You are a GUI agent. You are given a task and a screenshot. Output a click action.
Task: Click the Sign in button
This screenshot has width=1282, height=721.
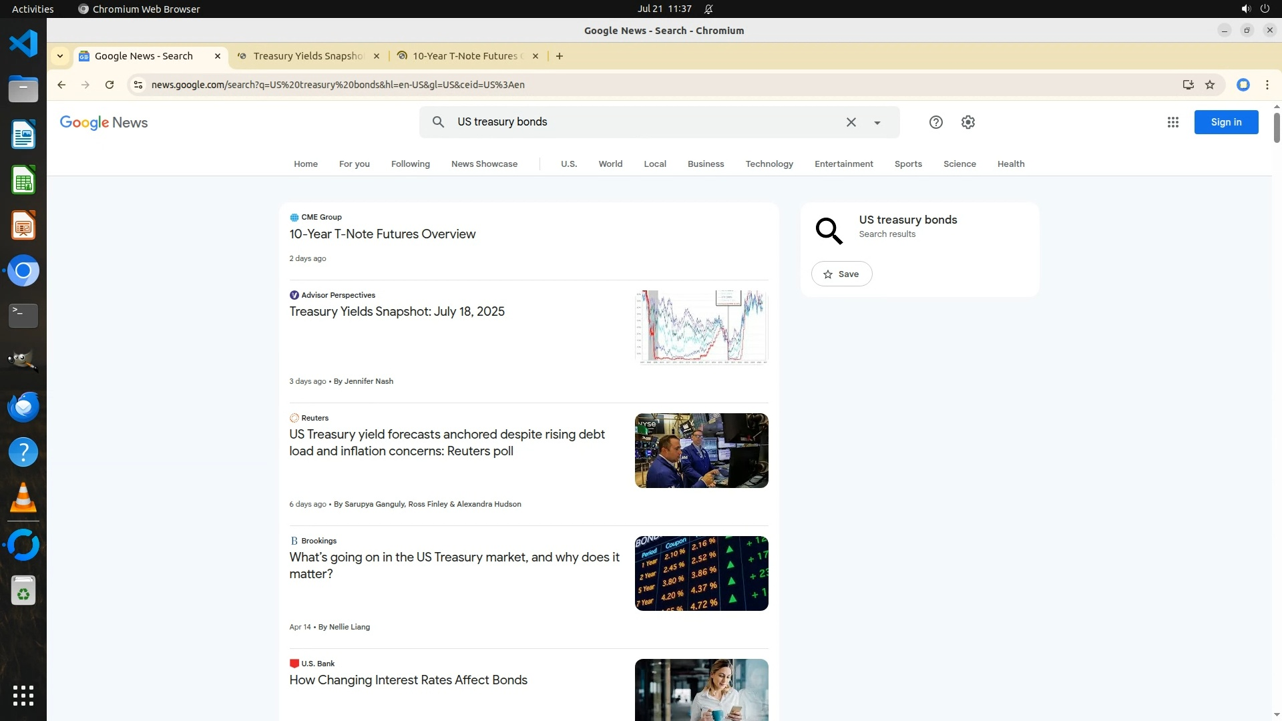(1225, 122)
